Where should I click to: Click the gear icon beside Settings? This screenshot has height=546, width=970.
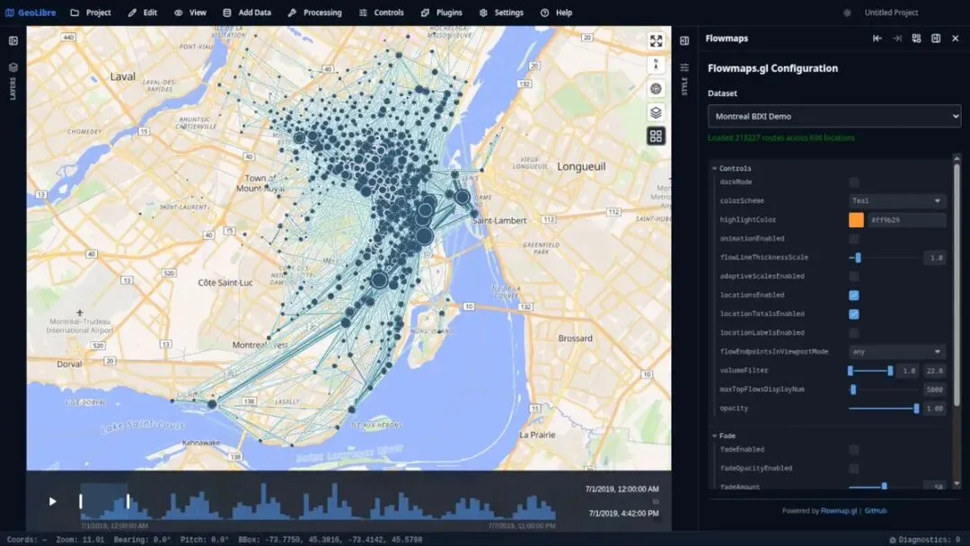point(483,13)
